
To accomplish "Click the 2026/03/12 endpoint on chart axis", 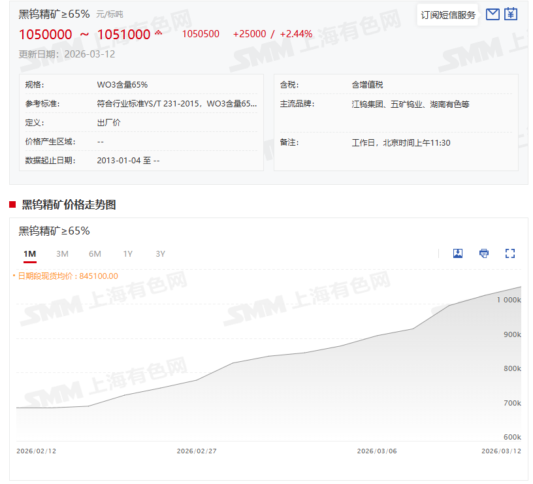I will [501, 451].
